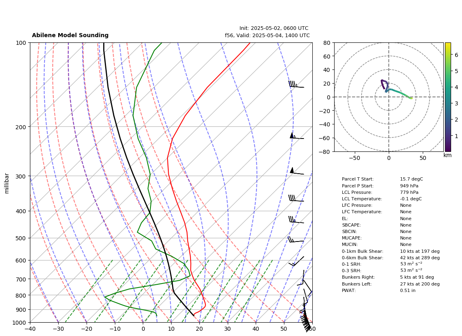The image size is (462, 336).
Task: Click the 42 kts at 289 deg value
Action: pos(420,258)
